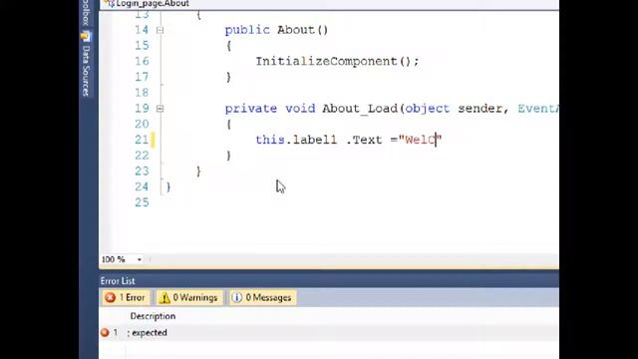638x359 pixels.
Task: Click '.Text' property on line 21
Action: pyautogui.click(x=364, y=140)
